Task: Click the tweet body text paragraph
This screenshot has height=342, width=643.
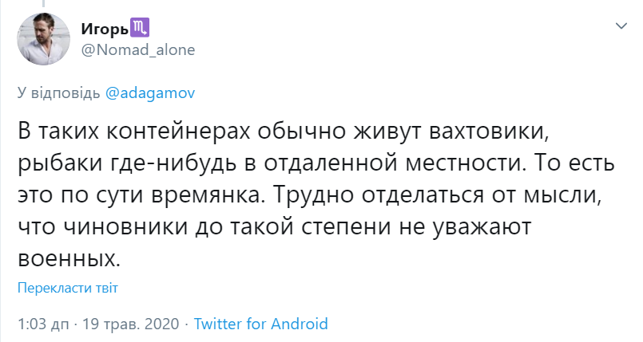Action: [316, 195]
